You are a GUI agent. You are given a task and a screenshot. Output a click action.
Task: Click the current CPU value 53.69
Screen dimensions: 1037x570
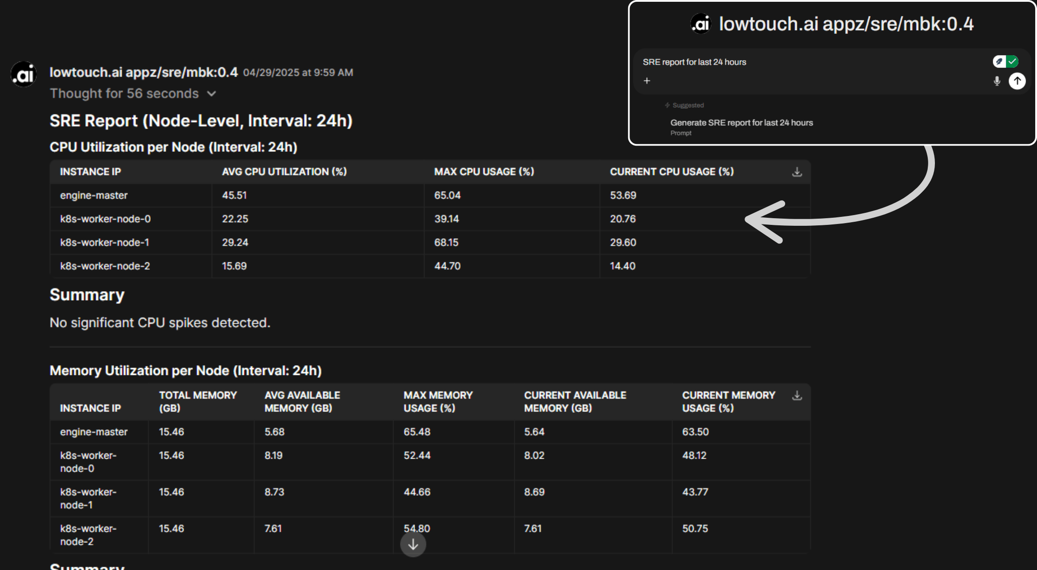point(623,195)
